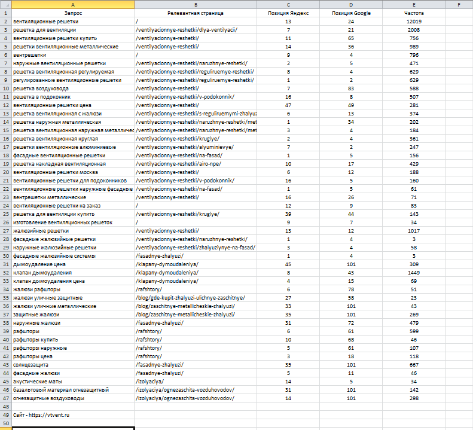Select row 1 header number
This screenshot has height=430, width=473.
(x=6, y=13)
